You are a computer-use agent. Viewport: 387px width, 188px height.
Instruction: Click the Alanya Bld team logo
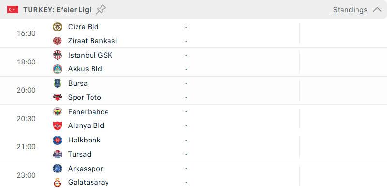[57, 125]
